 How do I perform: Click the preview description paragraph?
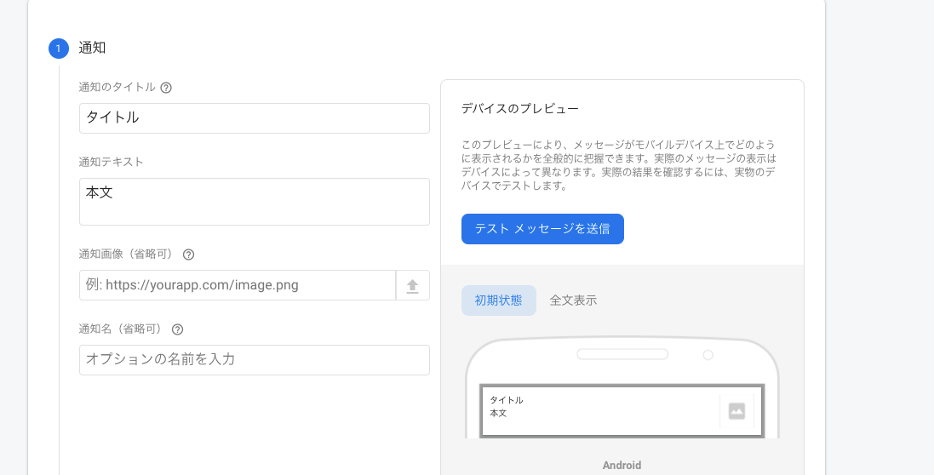[619, 165]
